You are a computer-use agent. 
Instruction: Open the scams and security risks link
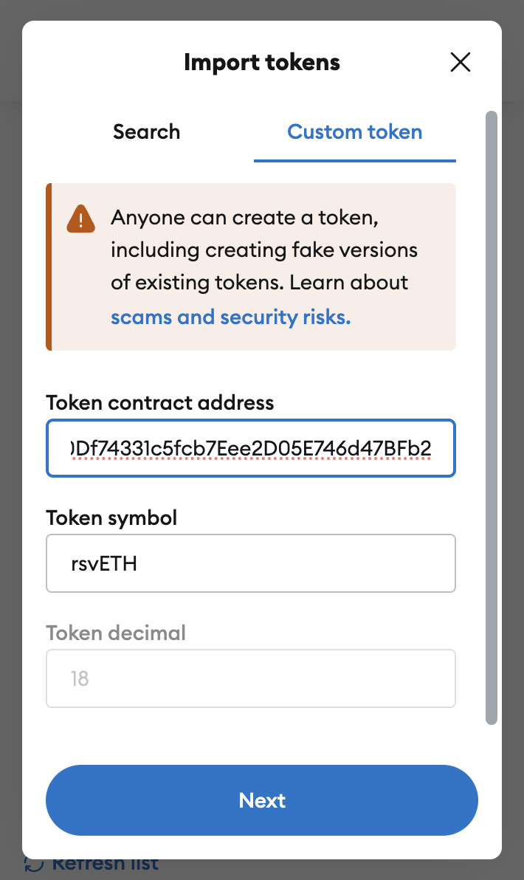pyautogui.click(x=230, y=317)
